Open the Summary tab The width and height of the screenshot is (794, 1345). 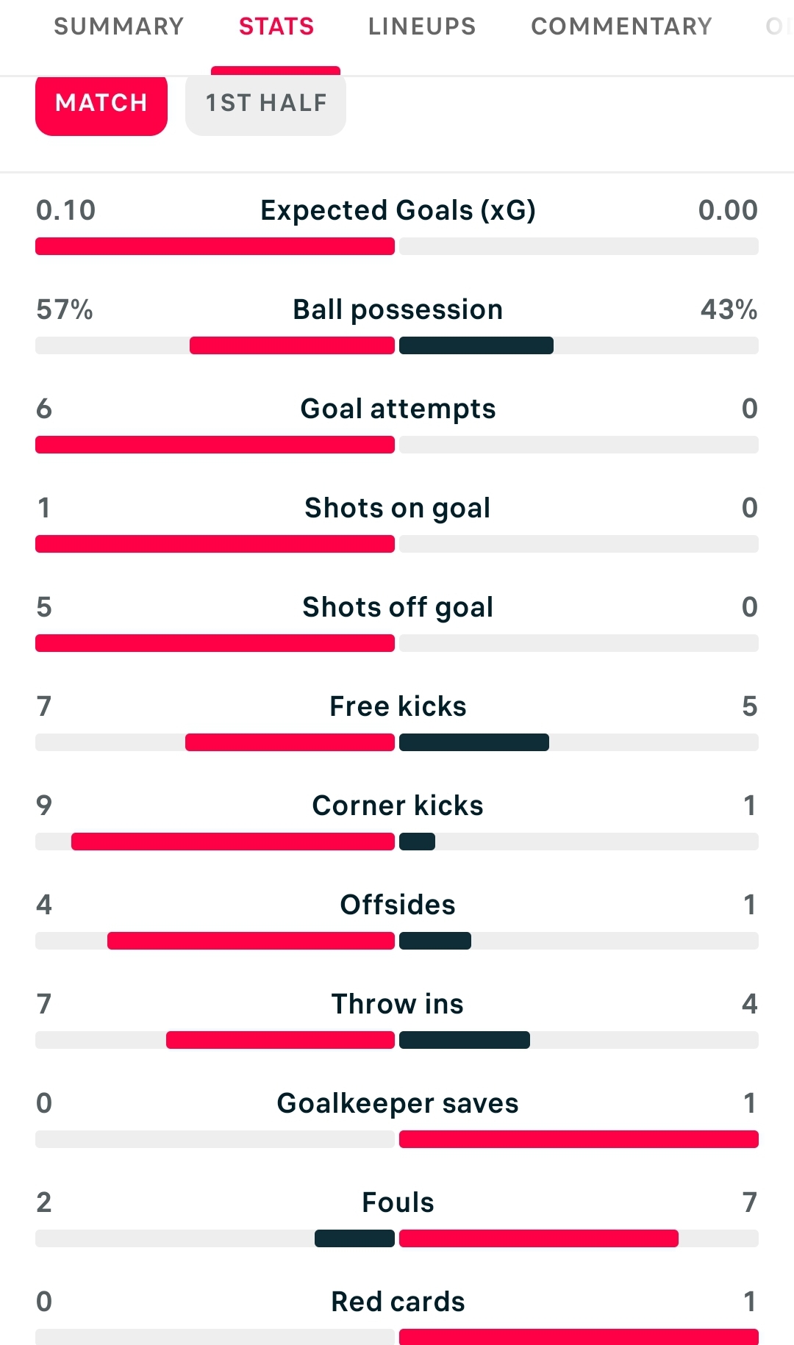[x=118, y=26]
